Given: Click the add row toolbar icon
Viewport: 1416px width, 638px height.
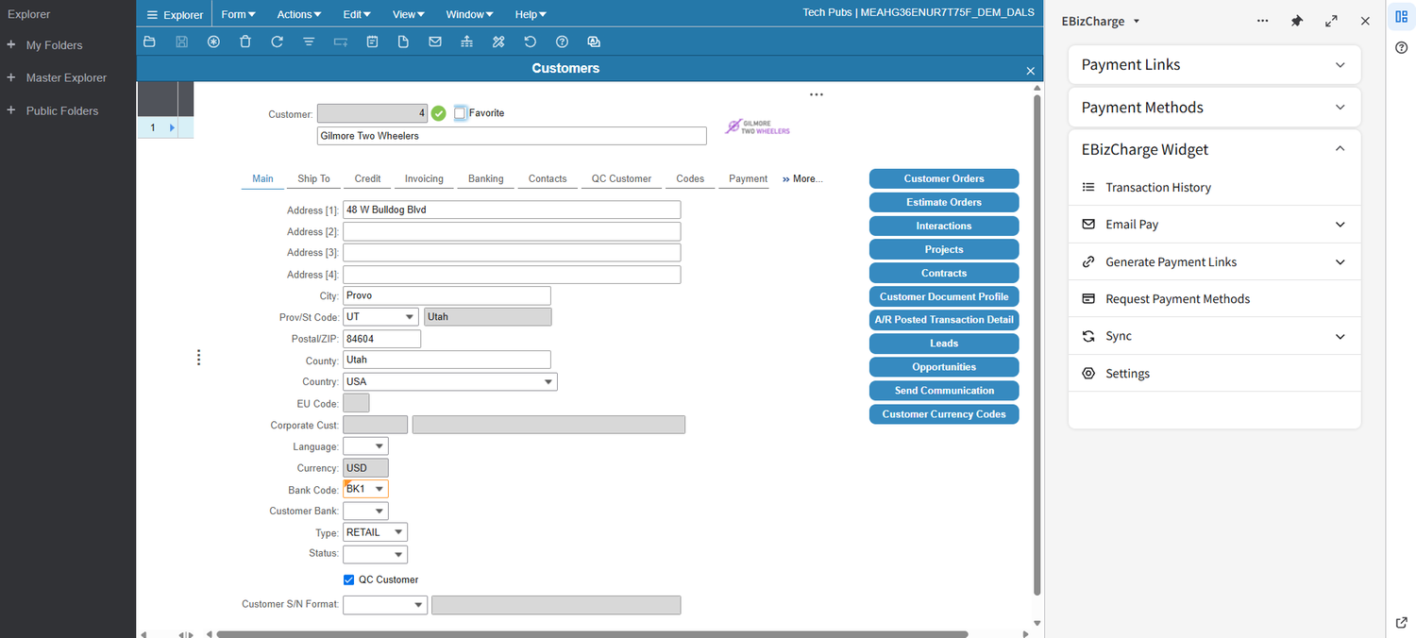Looking at the screenshot, I should click(x=340, y=42).
